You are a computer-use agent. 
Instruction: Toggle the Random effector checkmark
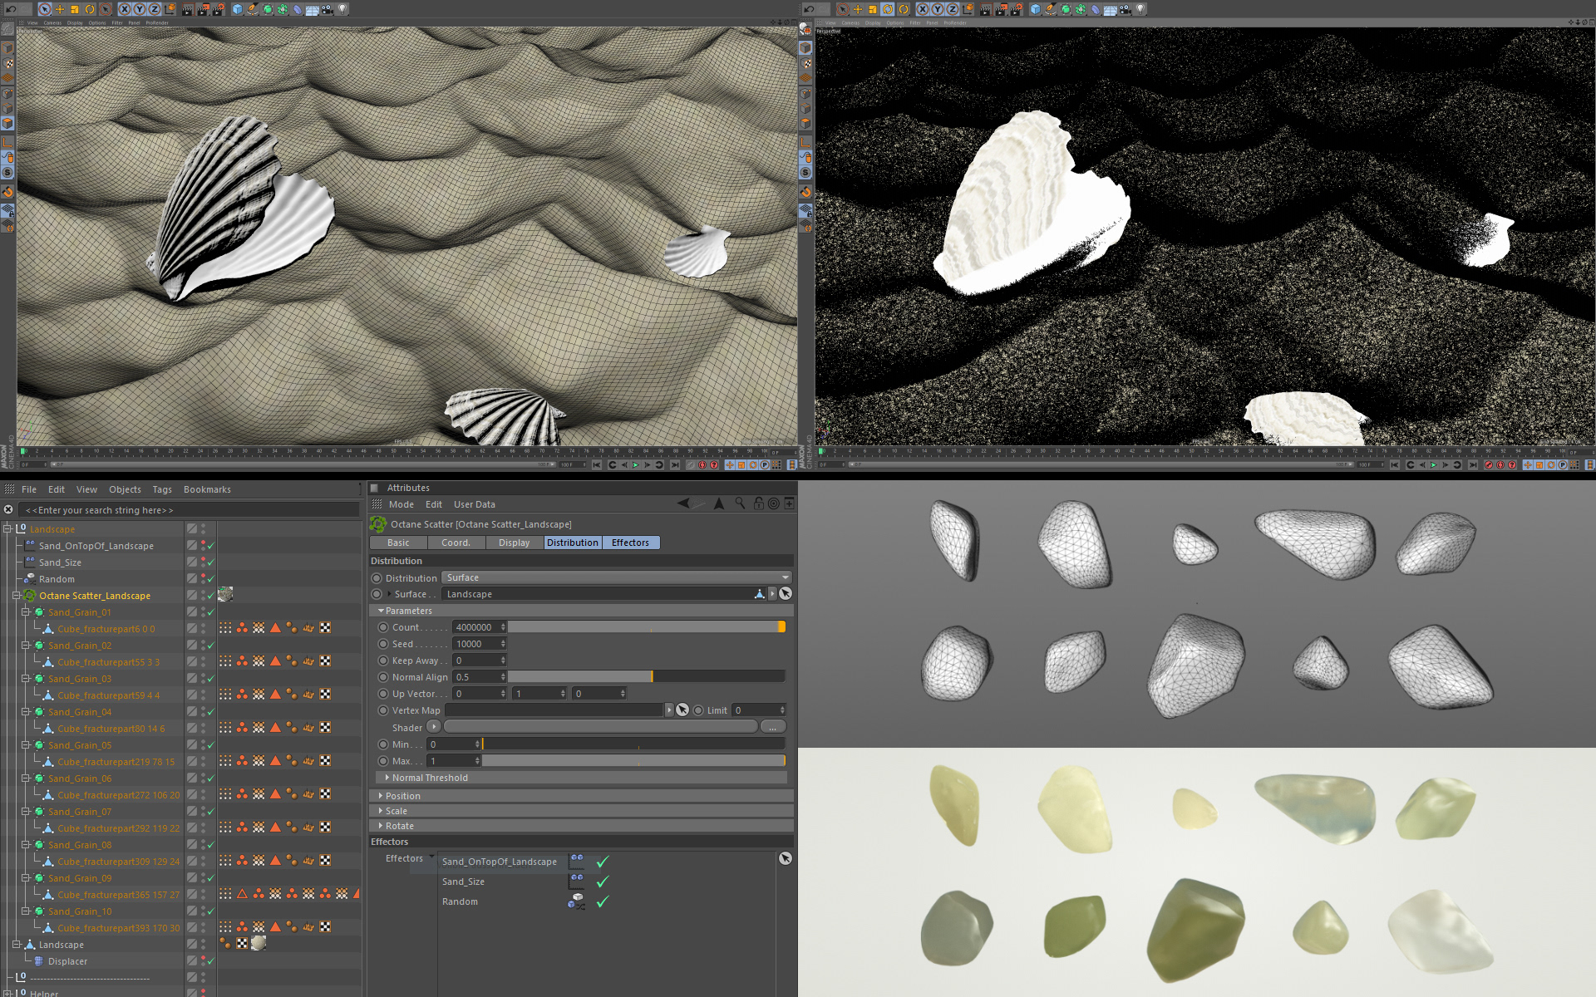coord(603,901)
